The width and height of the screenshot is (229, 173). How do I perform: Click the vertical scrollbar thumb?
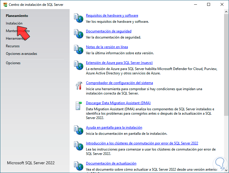(x=226, y=65)
